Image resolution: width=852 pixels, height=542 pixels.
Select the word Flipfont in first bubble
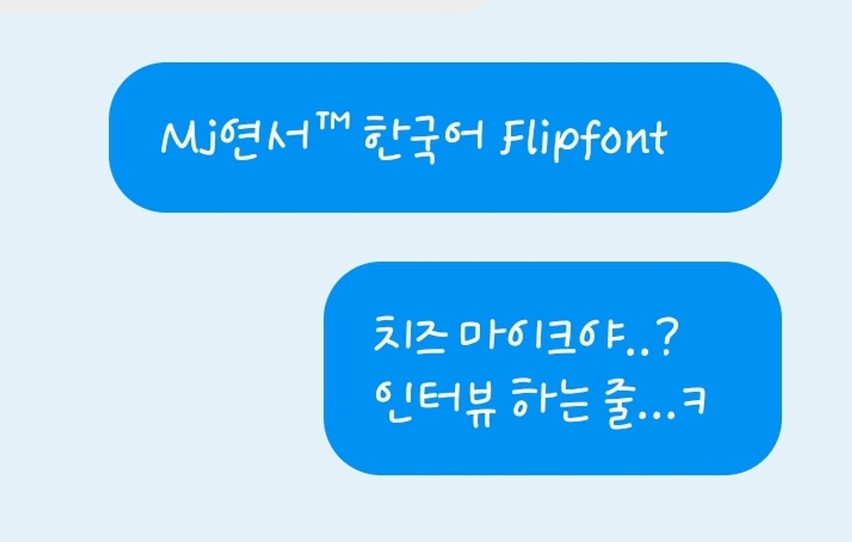coord(585,140)
